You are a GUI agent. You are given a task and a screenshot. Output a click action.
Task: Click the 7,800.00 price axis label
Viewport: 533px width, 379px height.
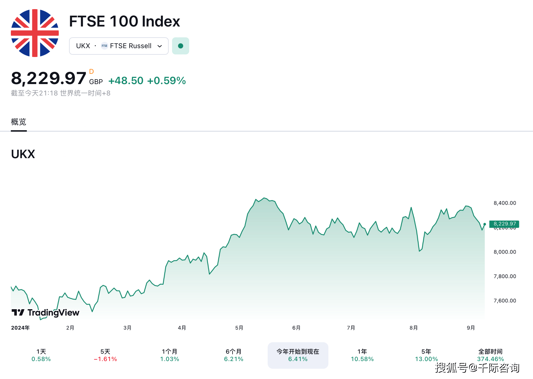click(505, 276)
